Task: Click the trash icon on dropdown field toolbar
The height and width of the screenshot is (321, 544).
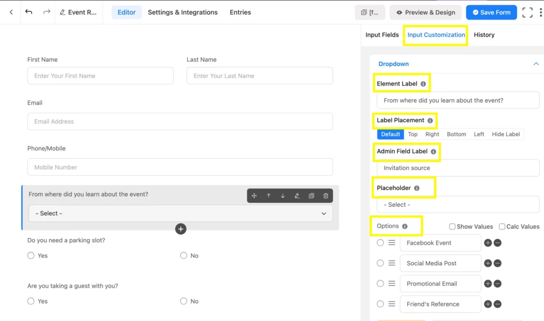Action: pos(326,196)
